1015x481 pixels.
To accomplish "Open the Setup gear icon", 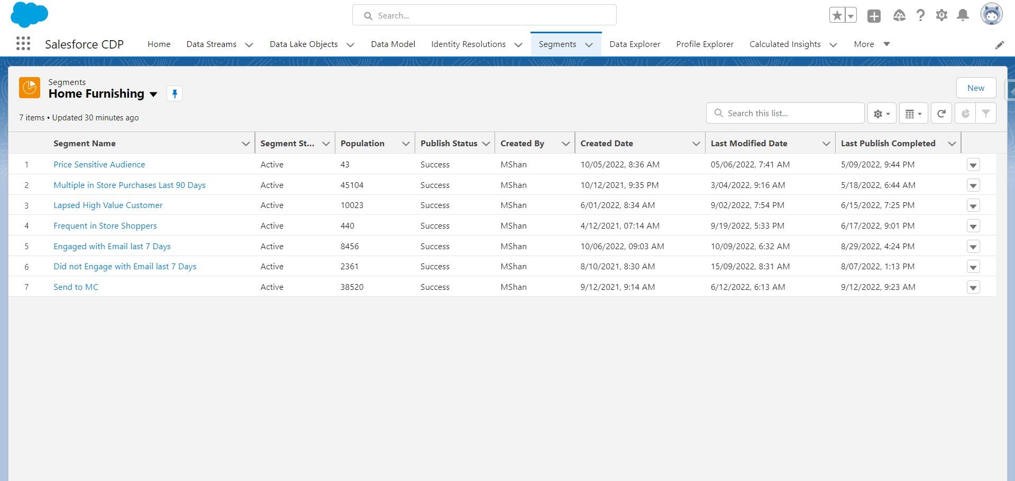I will (941, 16).
